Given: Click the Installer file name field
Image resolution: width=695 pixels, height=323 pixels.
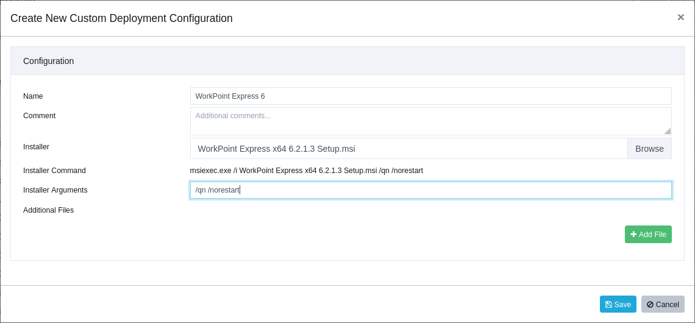Looking at the screenshot, I should point(408,149).
